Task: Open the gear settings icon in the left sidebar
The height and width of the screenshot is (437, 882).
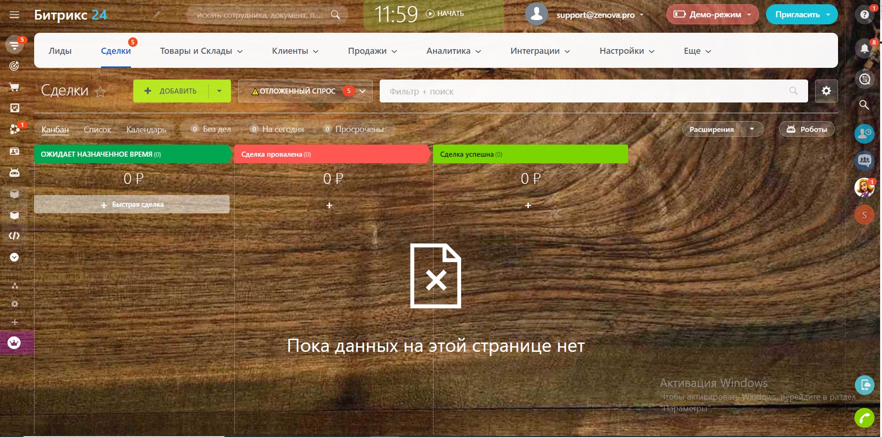Action: tap(14, 304)
